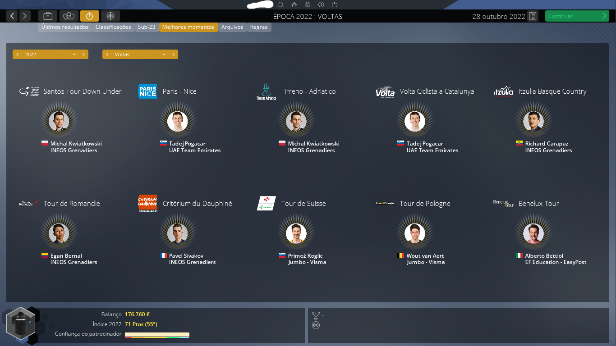Select next category right of Voltas
This screenshot has width=616, height=346.
point(174,55)
